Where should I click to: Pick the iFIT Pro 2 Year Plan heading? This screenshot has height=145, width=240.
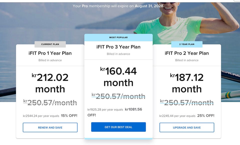click(187, 53)
